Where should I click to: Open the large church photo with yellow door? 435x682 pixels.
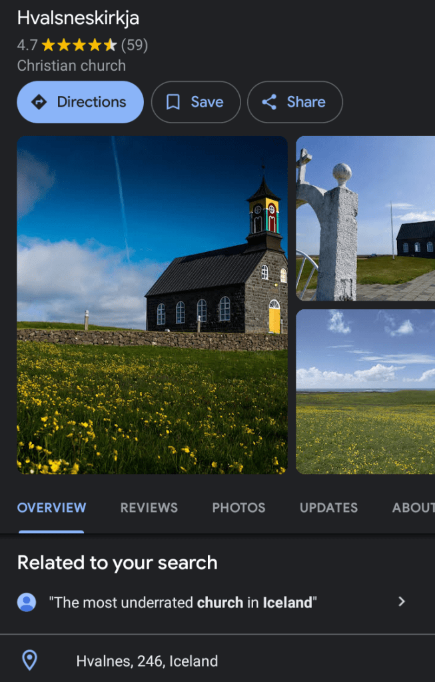152,305
